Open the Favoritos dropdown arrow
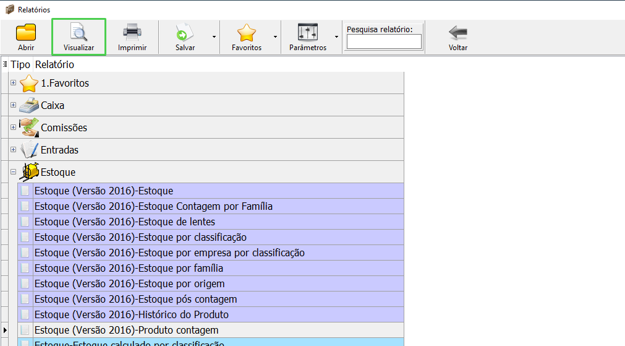 click(x=275, y=37)
